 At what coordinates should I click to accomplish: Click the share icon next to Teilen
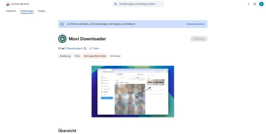tap(91, 48)
